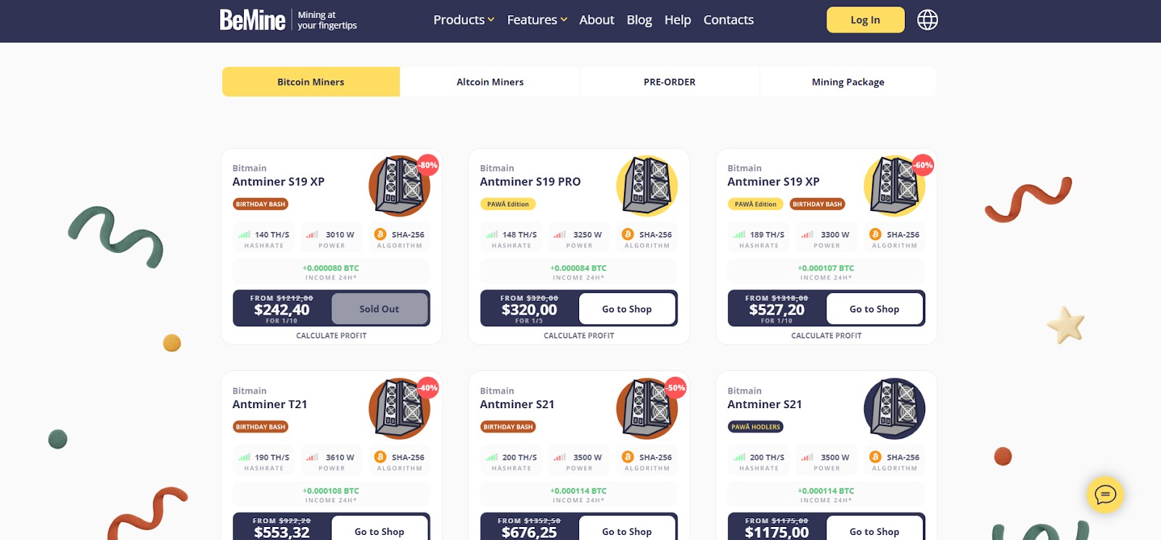This screenshot has height=540, width=1161.
Task: Open the Blog page link
Action: [x=639, y=20]
